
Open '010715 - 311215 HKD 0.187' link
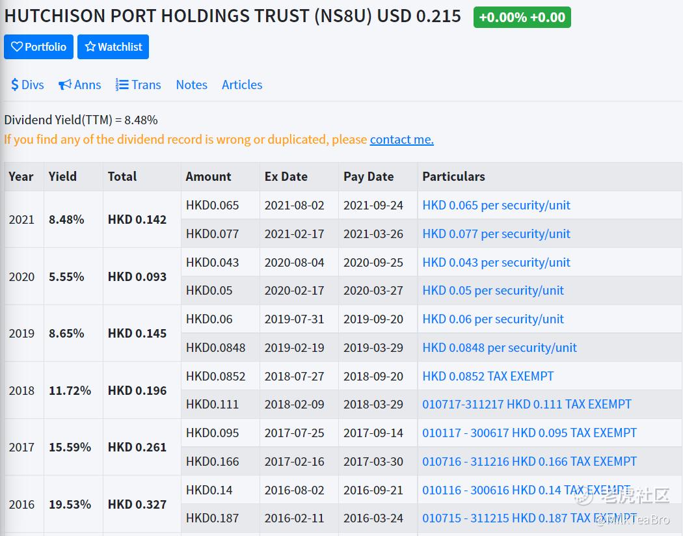(x=529, y=518)
